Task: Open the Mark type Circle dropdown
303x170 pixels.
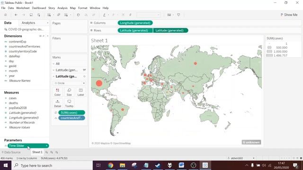Action: click(x=70, y=83)
